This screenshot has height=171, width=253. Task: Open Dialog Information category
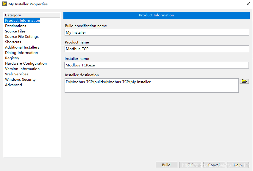tap(21, 53)
